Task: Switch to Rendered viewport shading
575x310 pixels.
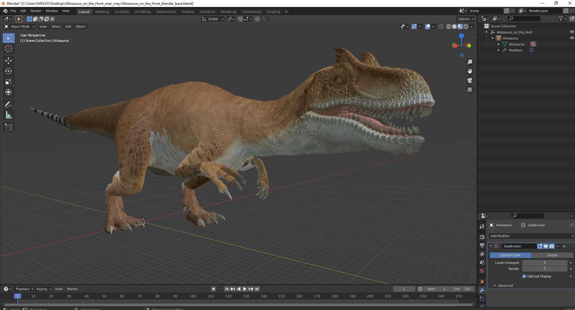Action: (x=466, y=26)
